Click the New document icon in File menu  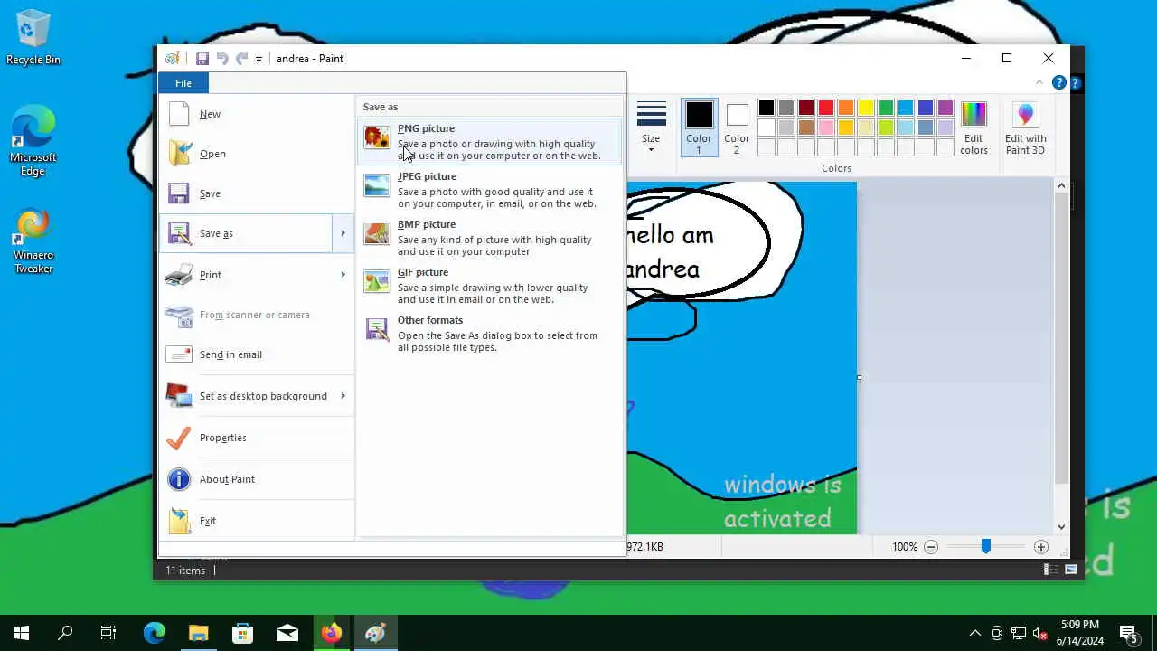pos(179,114)
